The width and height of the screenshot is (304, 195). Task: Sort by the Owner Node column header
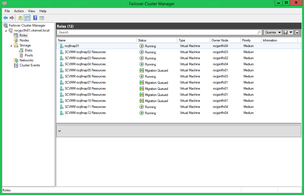225,40
